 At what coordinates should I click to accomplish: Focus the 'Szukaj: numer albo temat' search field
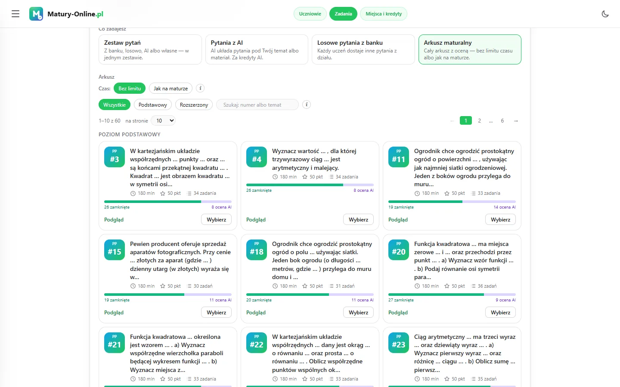tap(257, 104)
